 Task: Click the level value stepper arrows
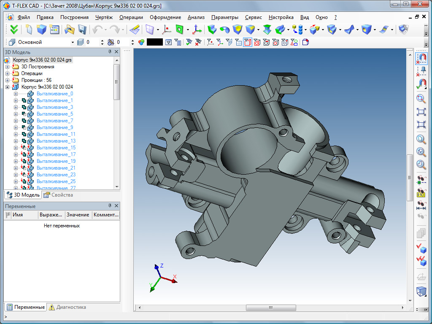[102, 43]
